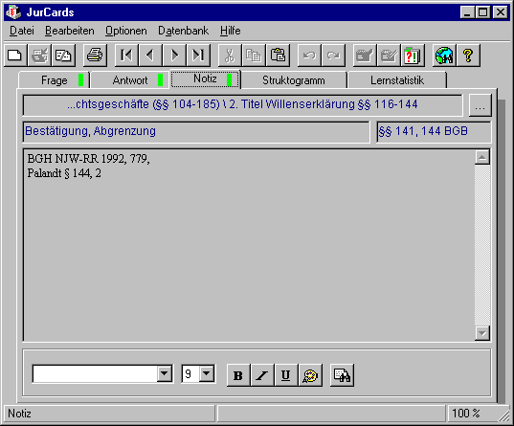
Task: Click the new blank card icon
Action: [x=15, y=56]
